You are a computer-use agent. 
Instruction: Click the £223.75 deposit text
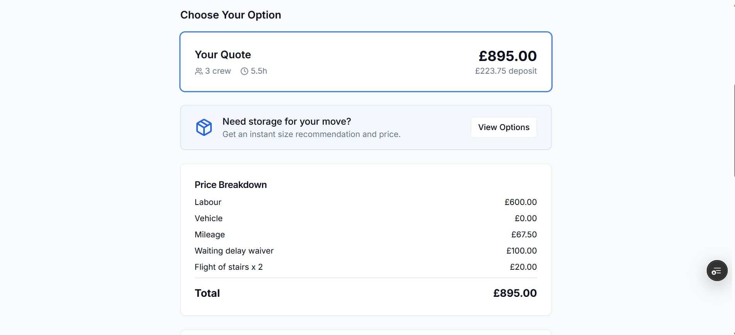pyautogui.click(x=505, y=71)
